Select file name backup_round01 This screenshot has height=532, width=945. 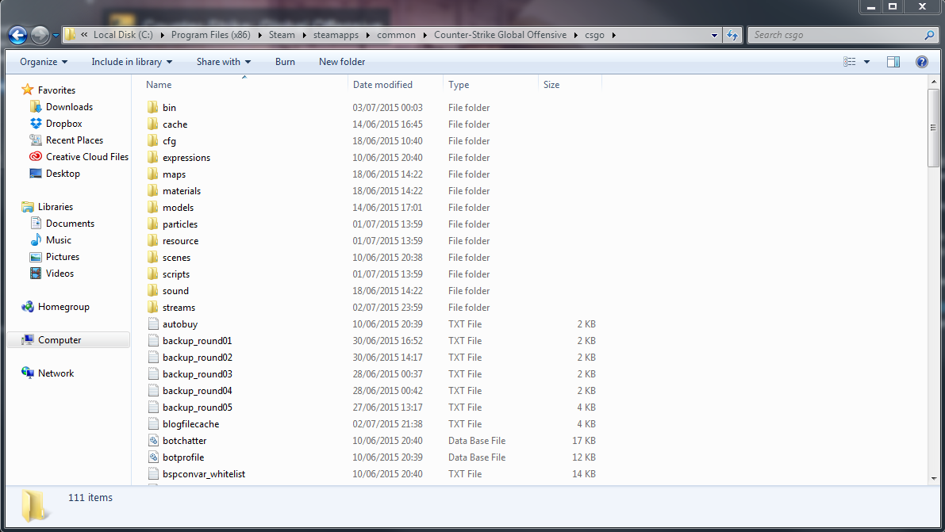pyautogui.click(x=197, y=340)
